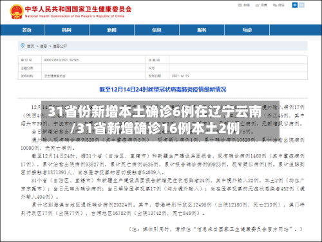Click the national emblem logo
322x242 pixels.
(17, 12)
